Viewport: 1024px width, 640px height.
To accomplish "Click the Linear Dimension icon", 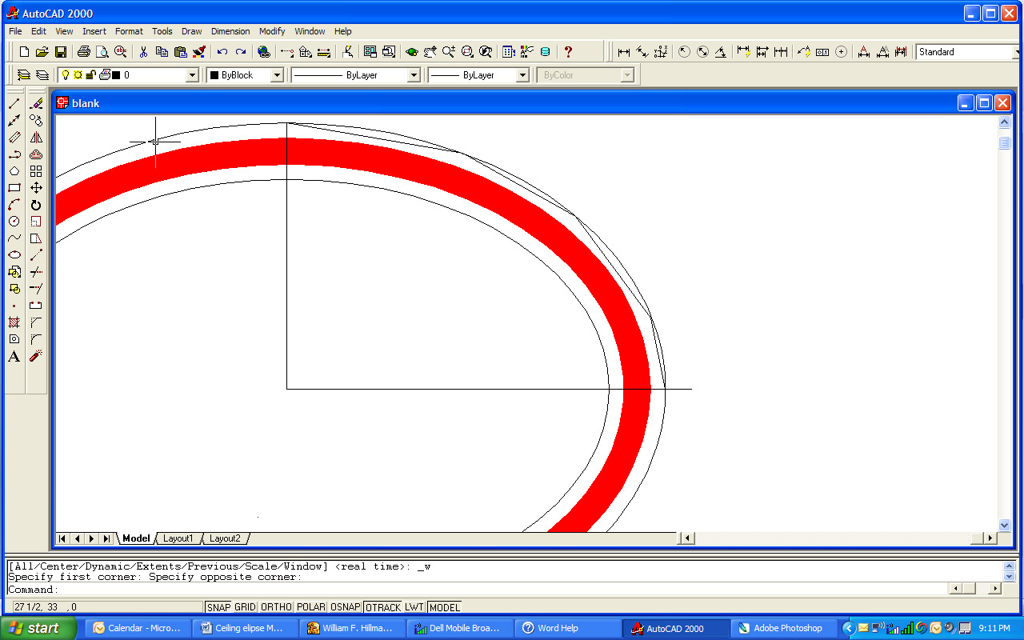I will (624, 52).
